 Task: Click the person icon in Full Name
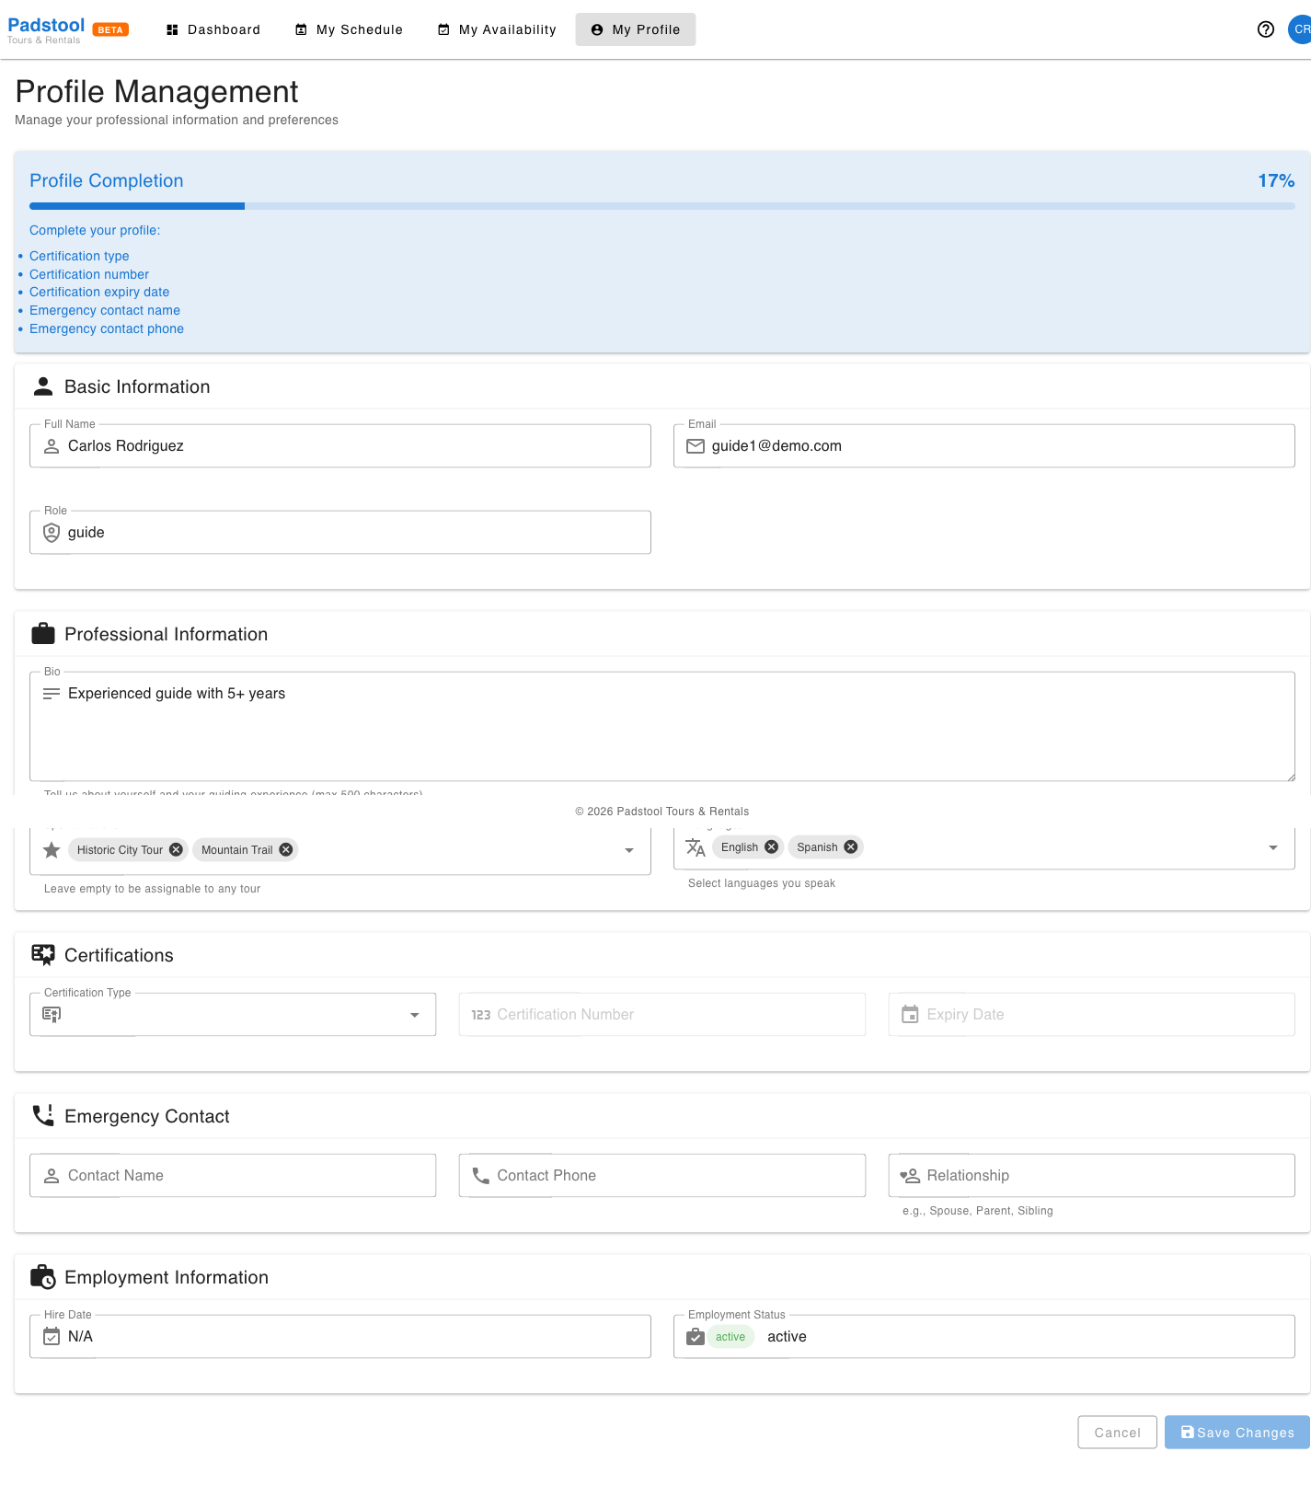[x=52, y=446]
